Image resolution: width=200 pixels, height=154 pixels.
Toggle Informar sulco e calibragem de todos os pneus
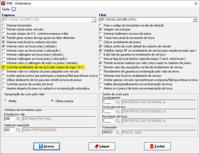coord(4,63)
